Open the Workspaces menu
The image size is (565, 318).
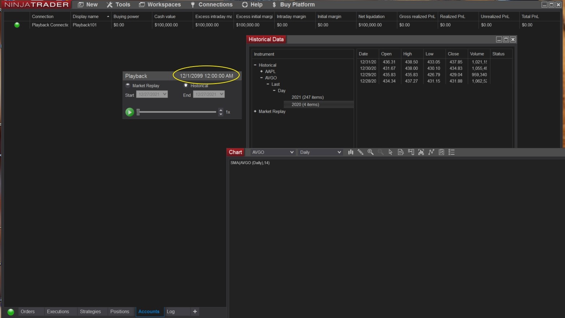[x=160, y=5]
